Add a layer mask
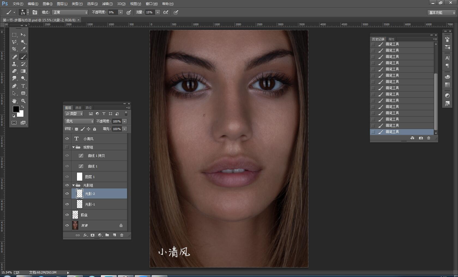 (92, 235)
